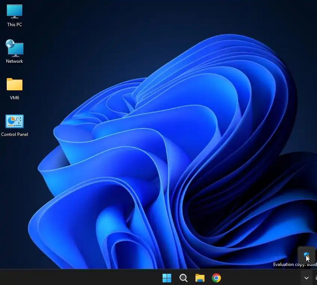Open taskbar Search

pos(184,278)
